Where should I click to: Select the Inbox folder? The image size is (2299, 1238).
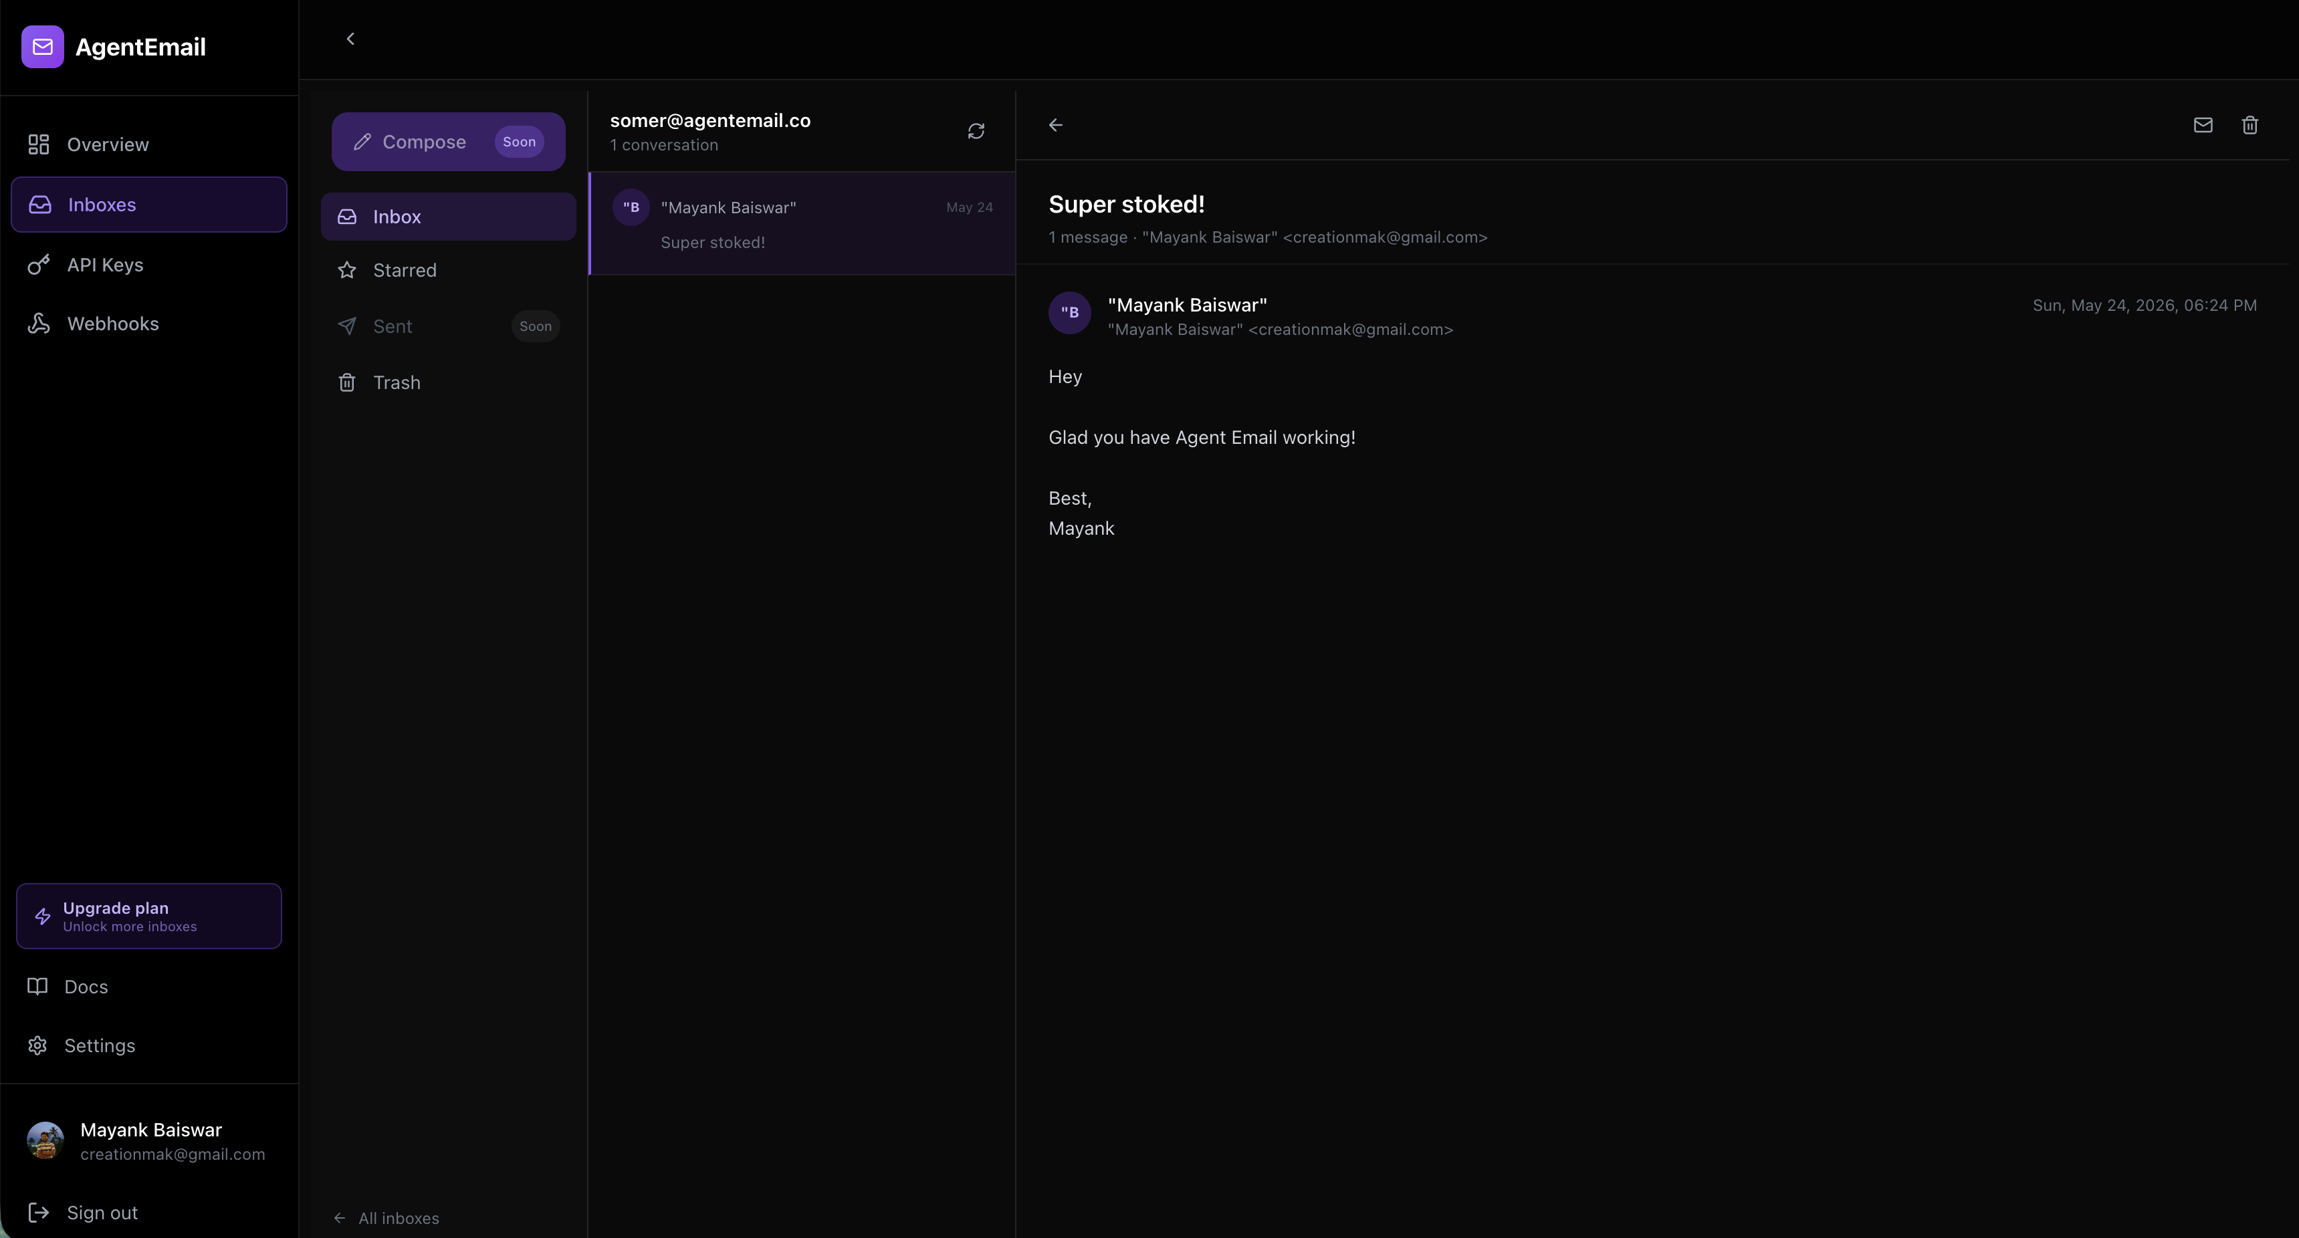coord(448,217)
